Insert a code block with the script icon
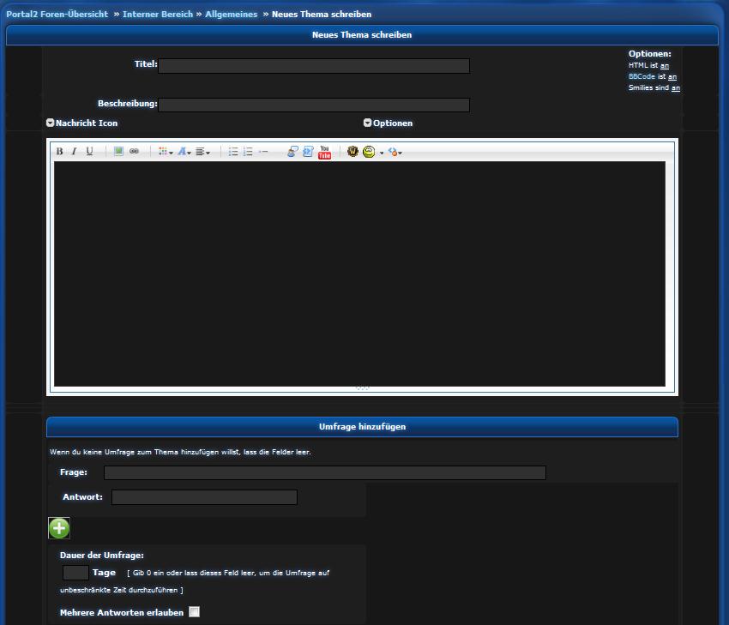The width and height of the screenshot is (729, 625). (x=308, y=152)
